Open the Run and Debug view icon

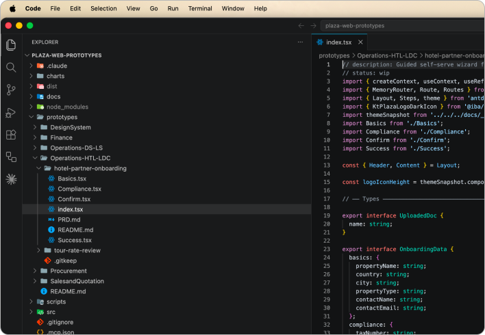(x=11, y=112)
